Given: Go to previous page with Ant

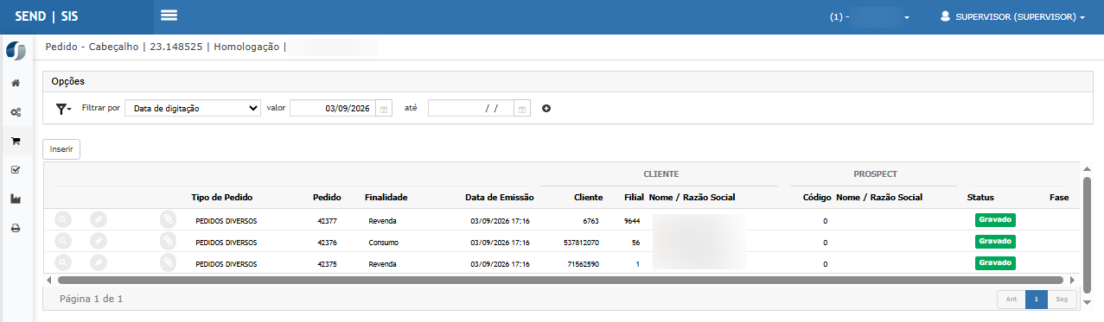Looking at the screenshot, I should coord(1011,300).
